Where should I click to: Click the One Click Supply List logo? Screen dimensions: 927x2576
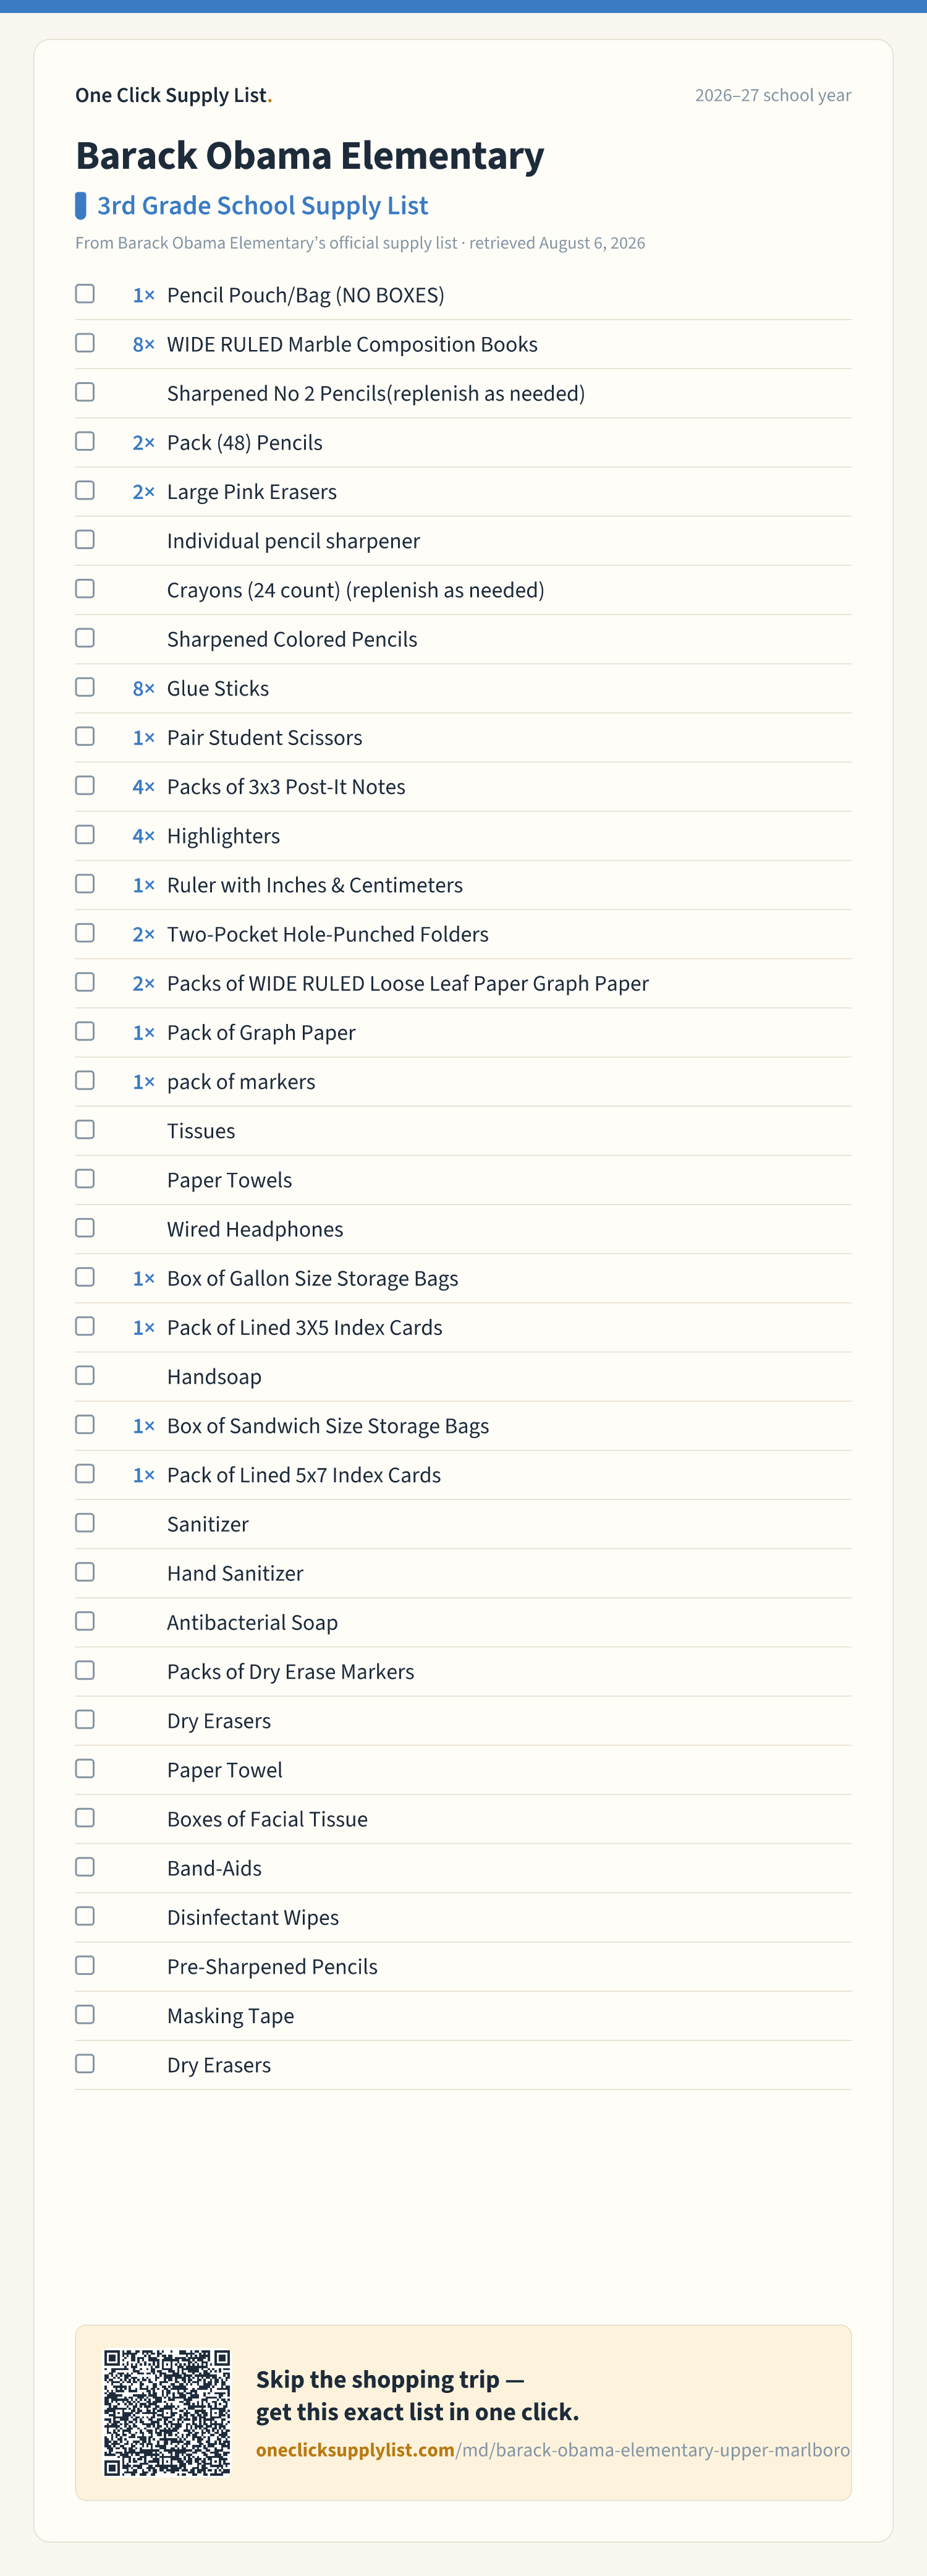(x=174, y=95)
